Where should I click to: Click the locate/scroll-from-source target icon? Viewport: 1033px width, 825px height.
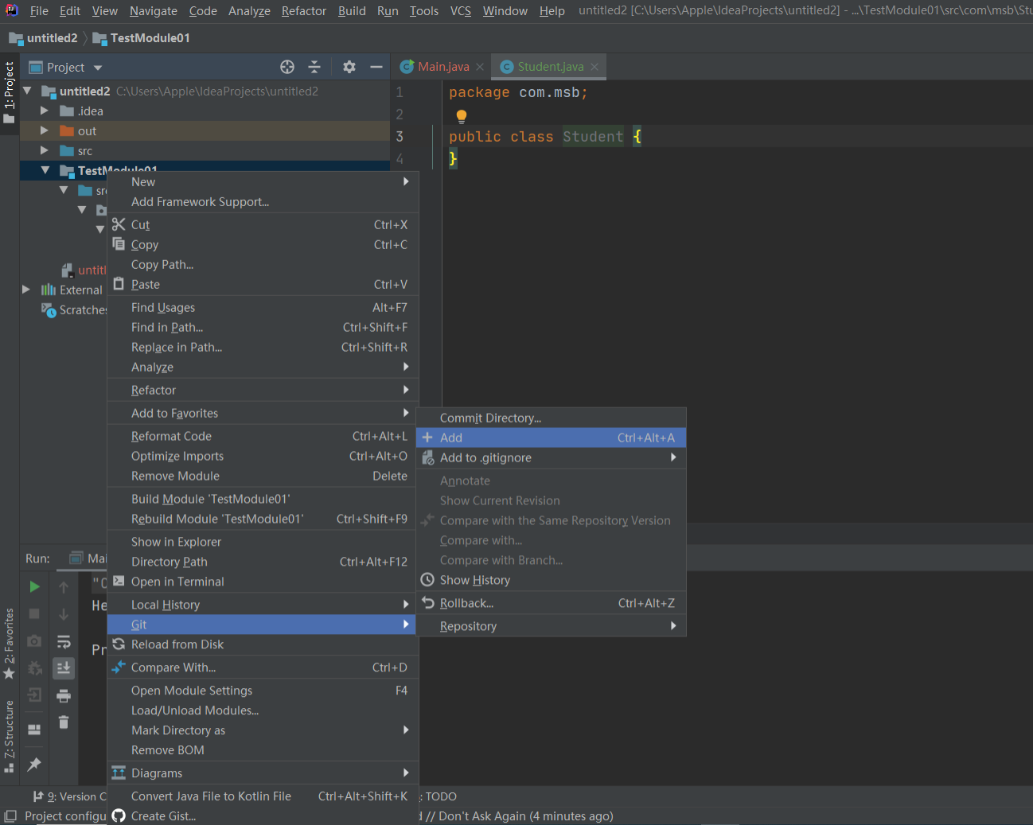287,67
